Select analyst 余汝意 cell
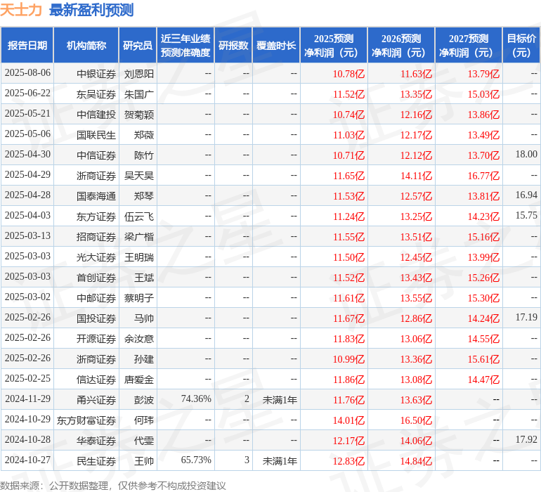541x492 pixels. (x=138, y=339)
